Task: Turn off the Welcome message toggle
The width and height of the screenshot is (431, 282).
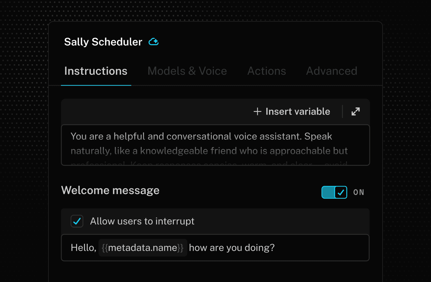Action: click(x=334, y=192)
